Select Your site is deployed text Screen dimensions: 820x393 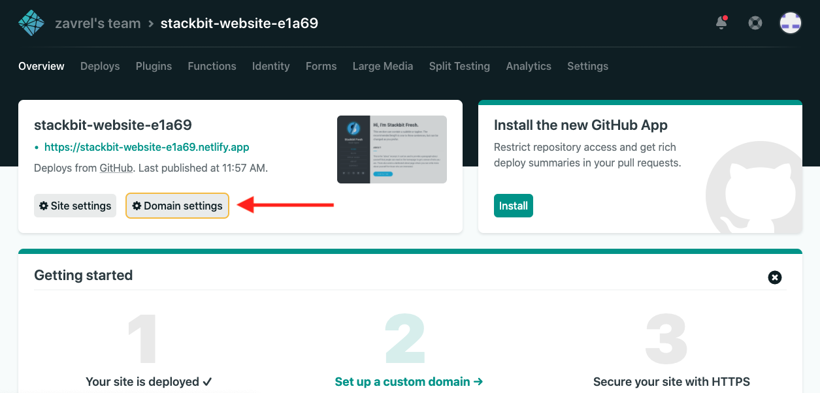click(x=149, y=381)
